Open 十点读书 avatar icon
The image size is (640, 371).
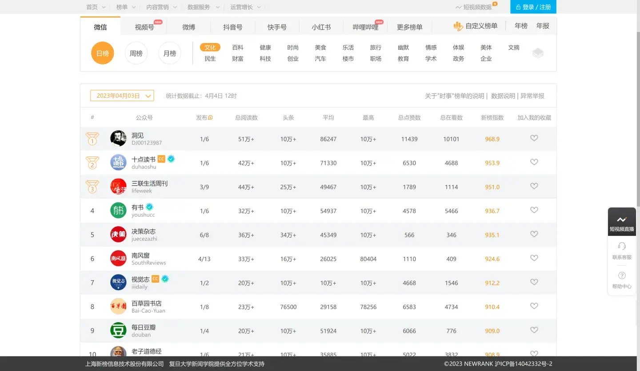pos(118,163)
